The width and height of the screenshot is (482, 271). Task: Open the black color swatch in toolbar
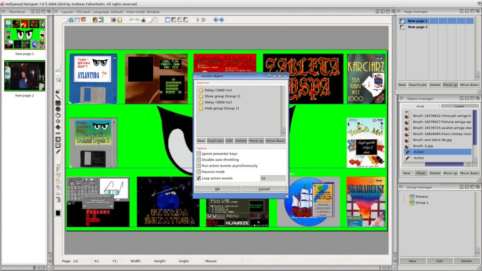58,213
